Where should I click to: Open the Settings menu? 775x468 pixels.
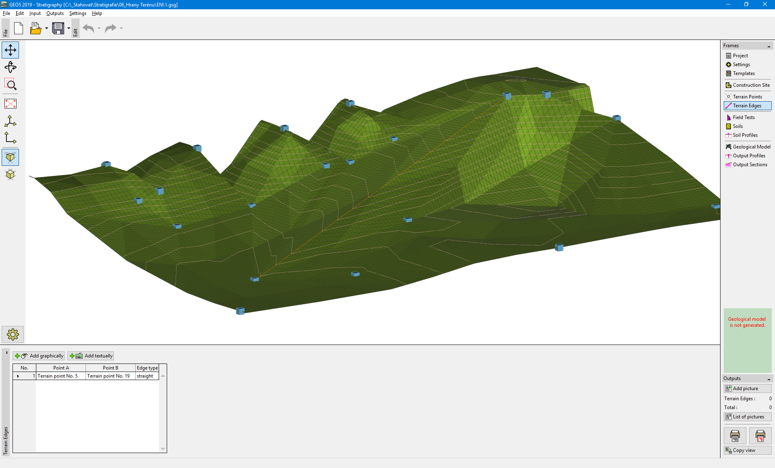77,13
